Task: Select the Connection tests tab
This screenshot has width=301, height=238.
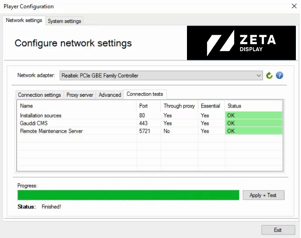Action: pos(145,94)
